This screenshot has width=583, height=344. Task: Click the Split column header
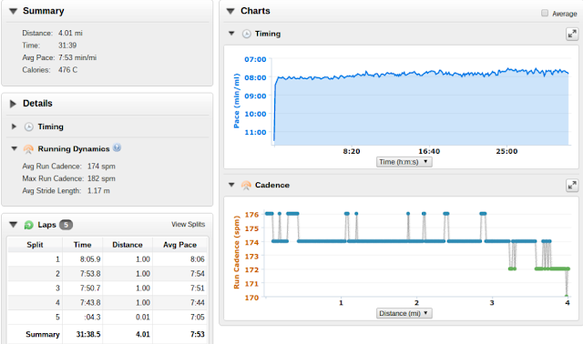(35, 245)
